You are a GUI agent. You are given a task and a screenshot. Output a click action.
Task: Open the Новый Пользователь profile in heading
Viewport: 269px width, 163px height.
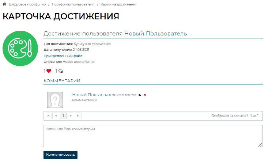[x=156, y=34]
